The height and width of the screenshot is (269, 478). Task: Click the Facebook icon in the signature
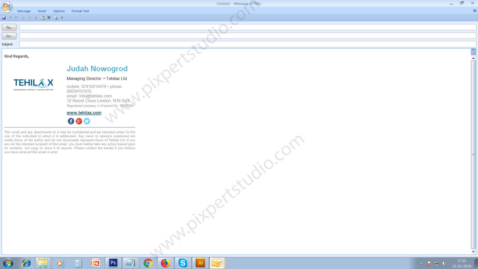[71, 121]
